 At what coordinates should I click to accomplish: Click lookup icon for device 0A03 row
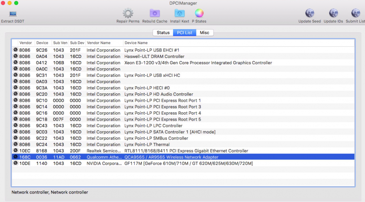(x=15, y=81)
